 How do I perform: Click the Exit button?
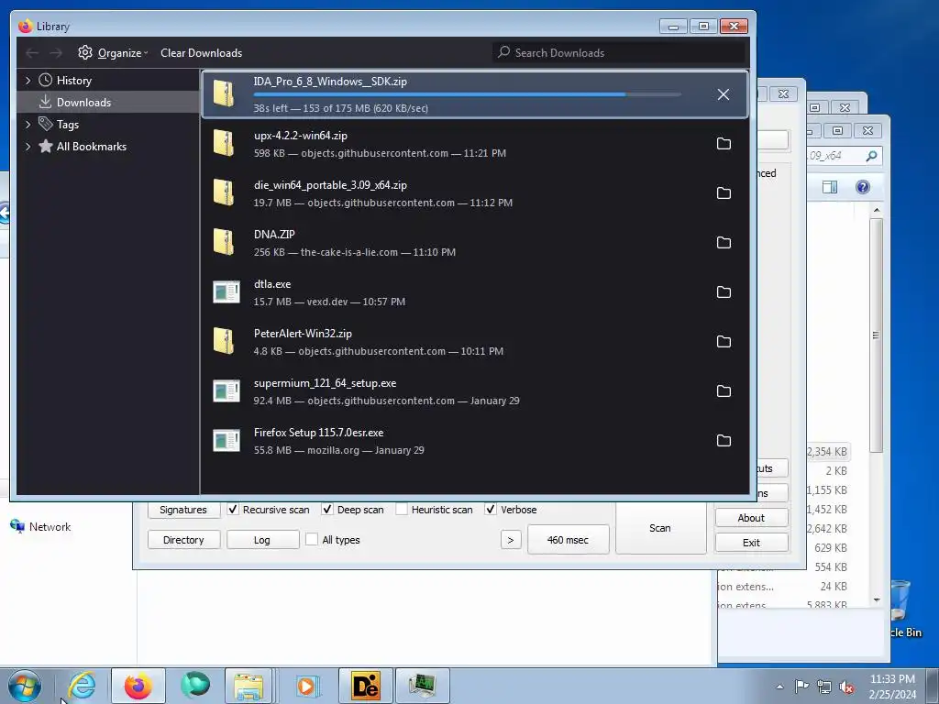(x=751, y=543)
